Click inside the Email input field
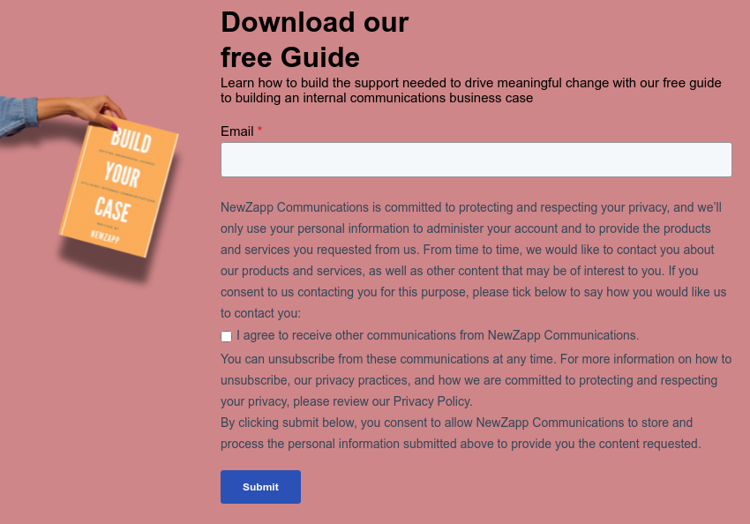The width and height of the screenshot is (750, 524). pos(476,160)
